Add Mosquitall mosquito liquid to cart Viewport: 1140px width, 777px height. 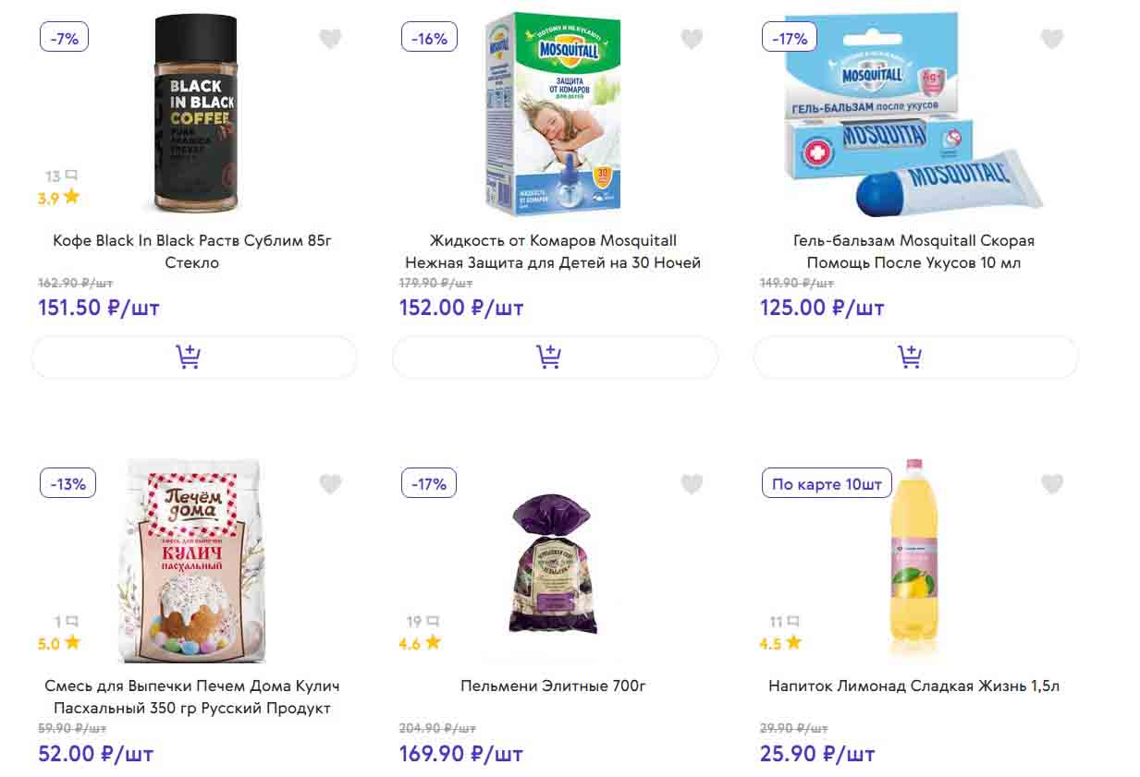(555, 358)
